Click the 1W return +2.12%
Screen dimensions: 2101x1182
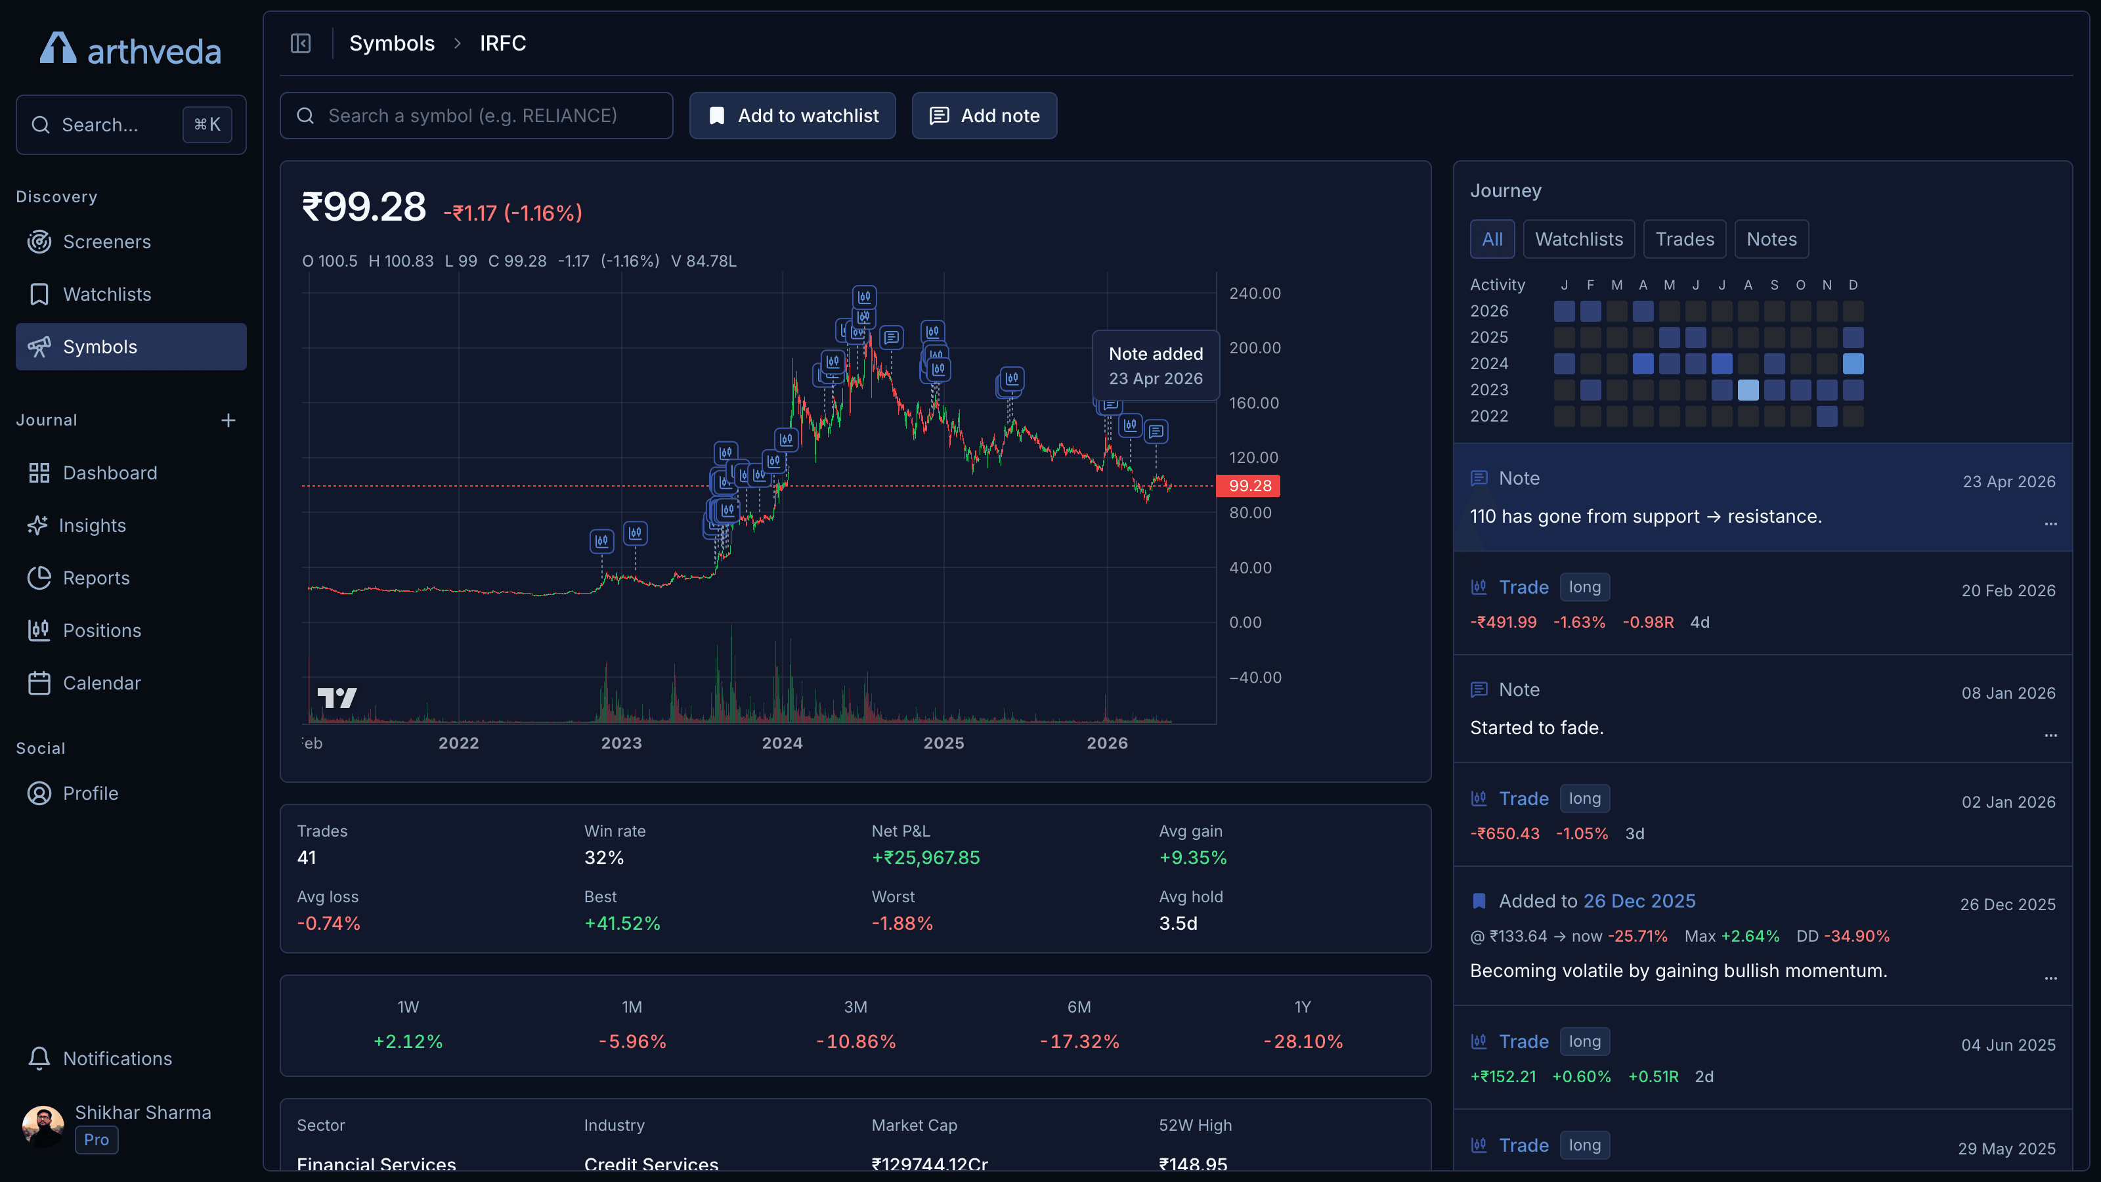click(408, 1041)
